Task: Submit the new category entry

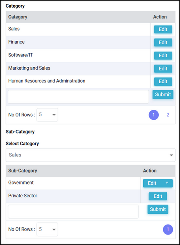Action: (163, 94)
